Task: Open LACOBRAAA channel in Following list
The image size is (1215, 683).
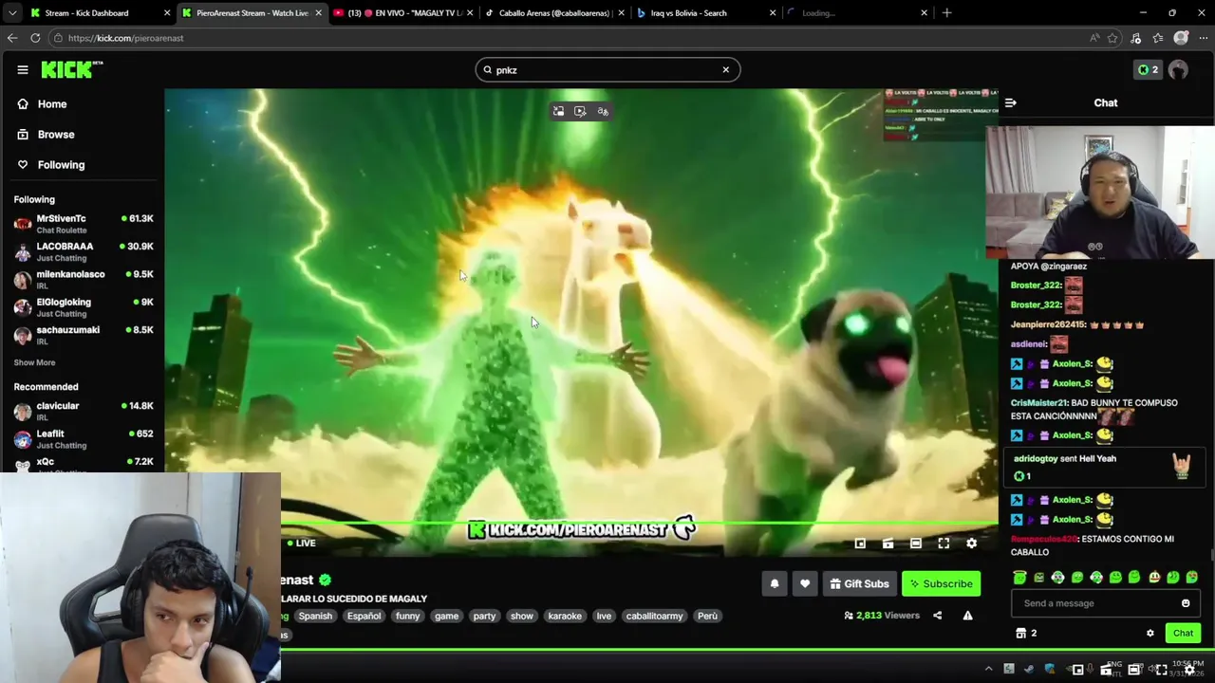Action: [84, 251]
